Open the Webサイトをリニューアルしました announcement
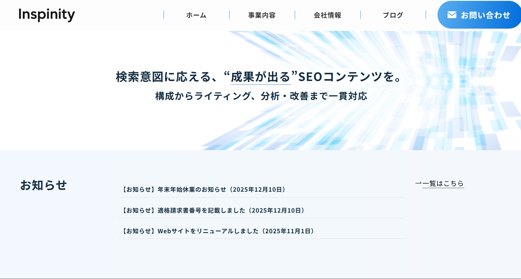This screenshot has width=521, height=279. coord(218,231)
